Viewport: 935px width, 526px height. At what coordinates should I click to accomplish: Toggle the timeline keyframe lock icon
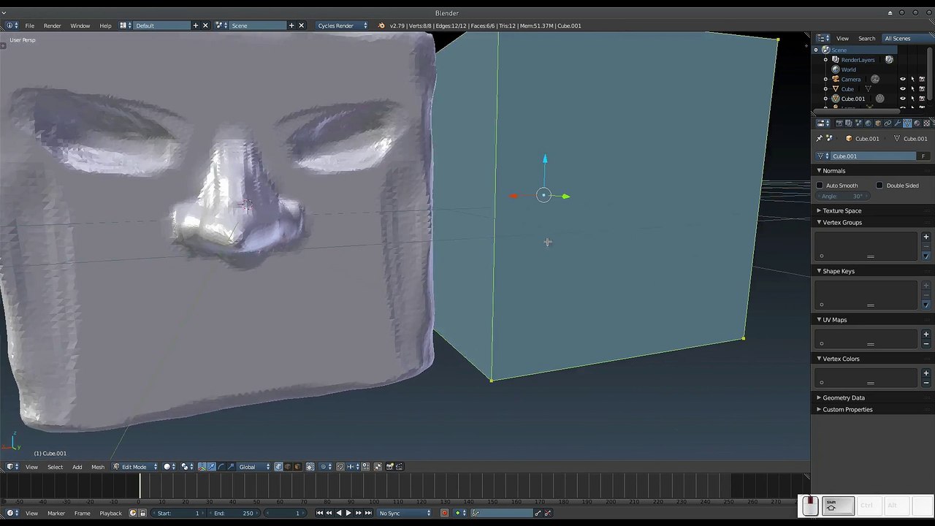(x=142, y=514)
